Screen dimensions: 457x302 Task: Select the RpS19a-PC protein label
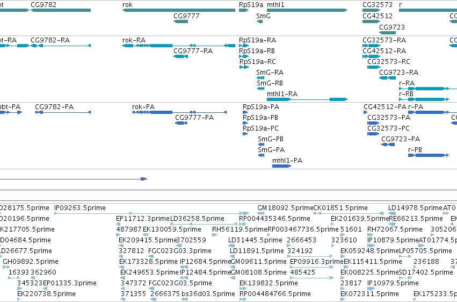click(x=260, y=128)
